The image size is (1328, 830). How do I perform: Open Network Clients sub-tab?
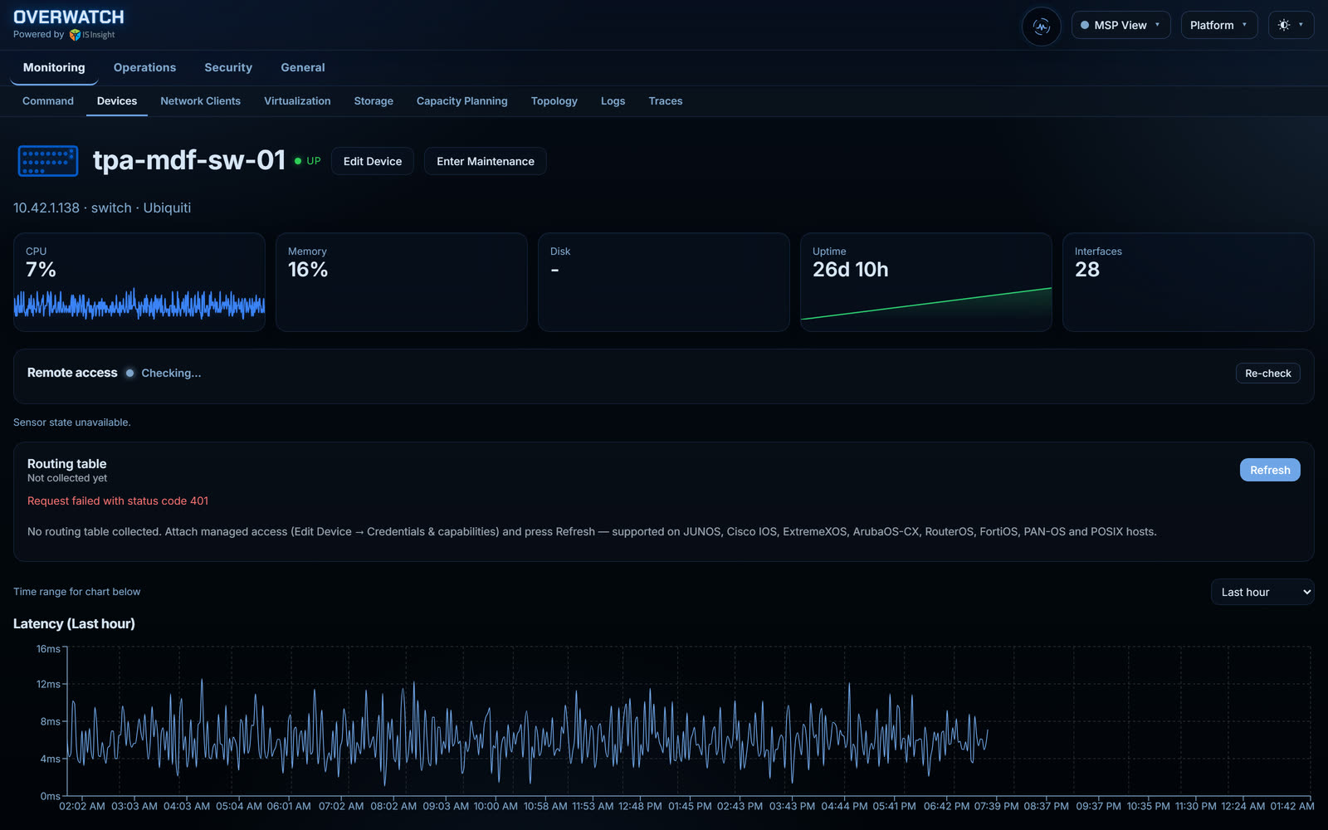pos(200,101)
